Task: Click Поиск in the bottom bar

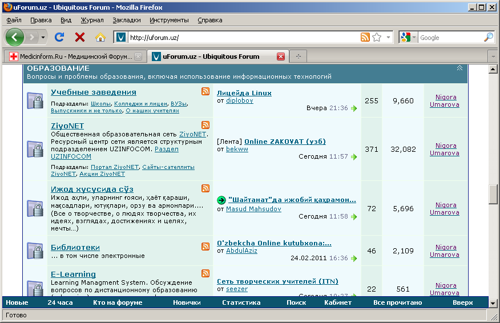Action: (x=296, y=302)
